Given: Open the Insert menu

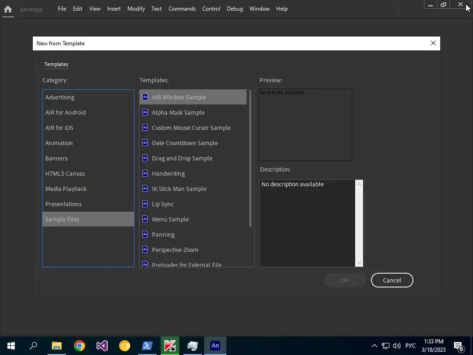Looking at the screenshot, I should pyautogui.click(x=114, y=9).
